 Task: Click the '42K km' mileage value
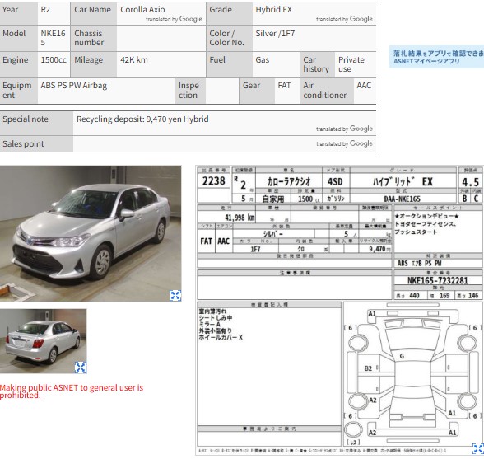(134, 60)
